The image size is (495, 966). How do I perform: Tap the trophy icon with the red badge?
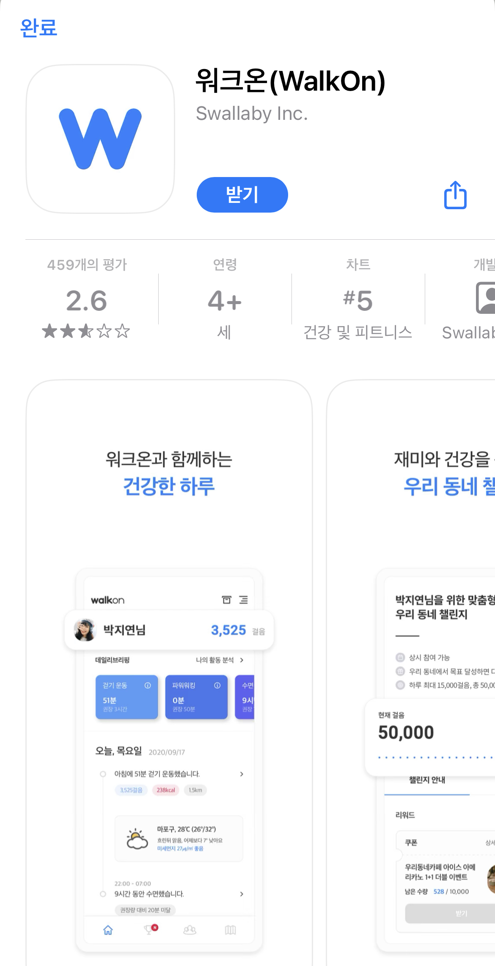[150, 929]
